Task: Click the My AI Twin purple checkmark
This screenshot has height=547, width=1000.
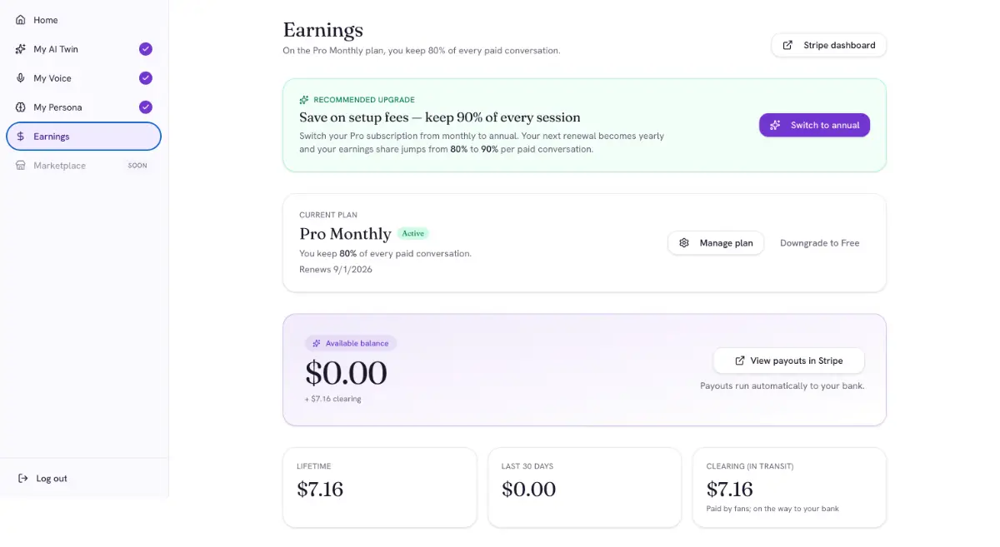Action: (146, 49)
